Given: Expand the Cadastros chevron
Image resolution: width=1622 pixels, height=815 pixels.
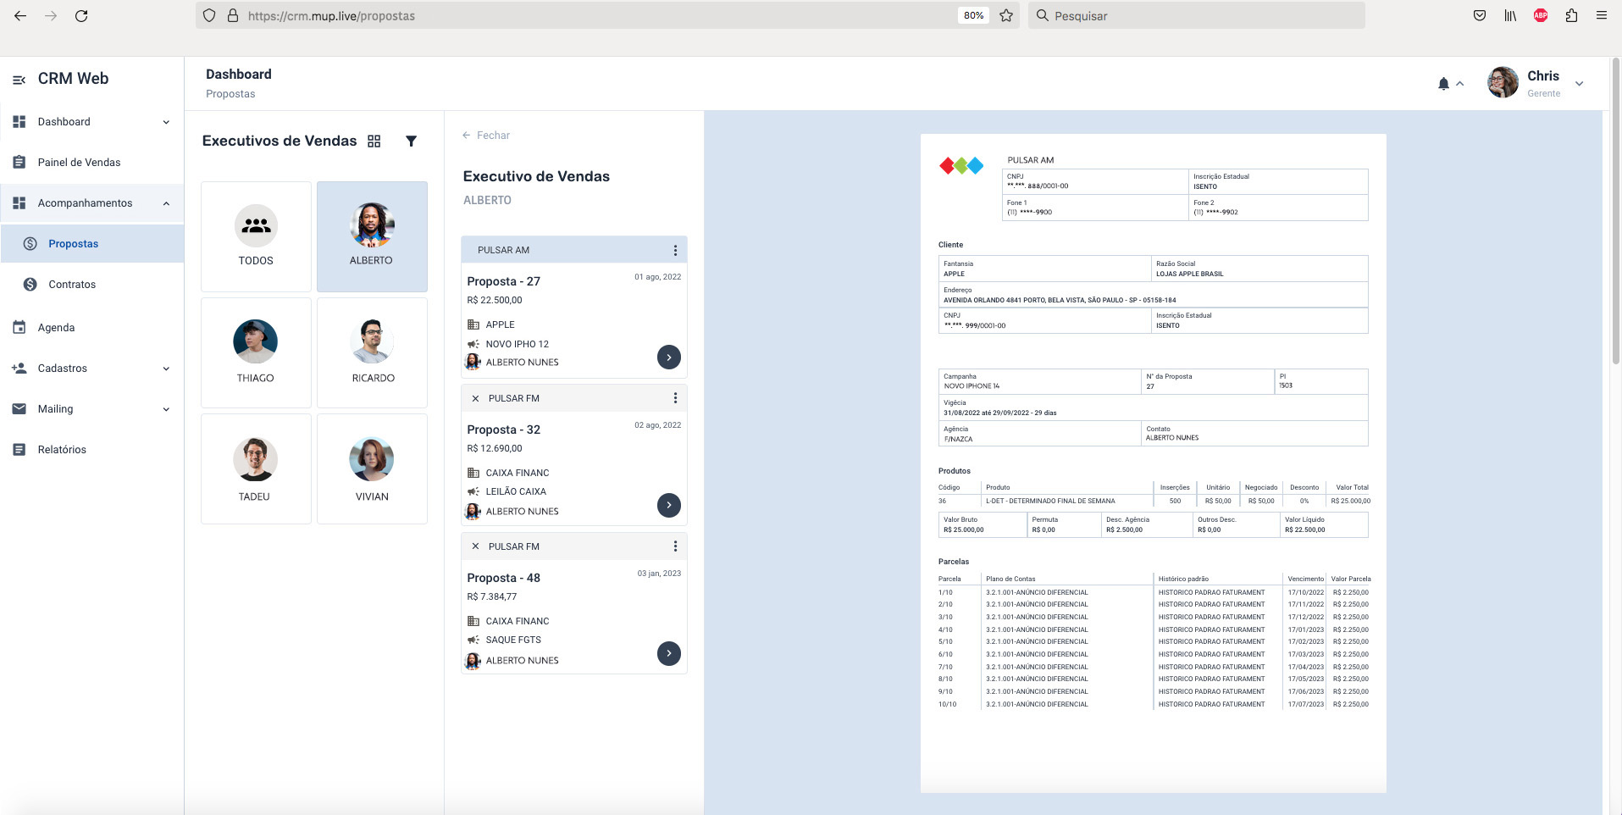Looking at the screenshot, I should 166,369.
